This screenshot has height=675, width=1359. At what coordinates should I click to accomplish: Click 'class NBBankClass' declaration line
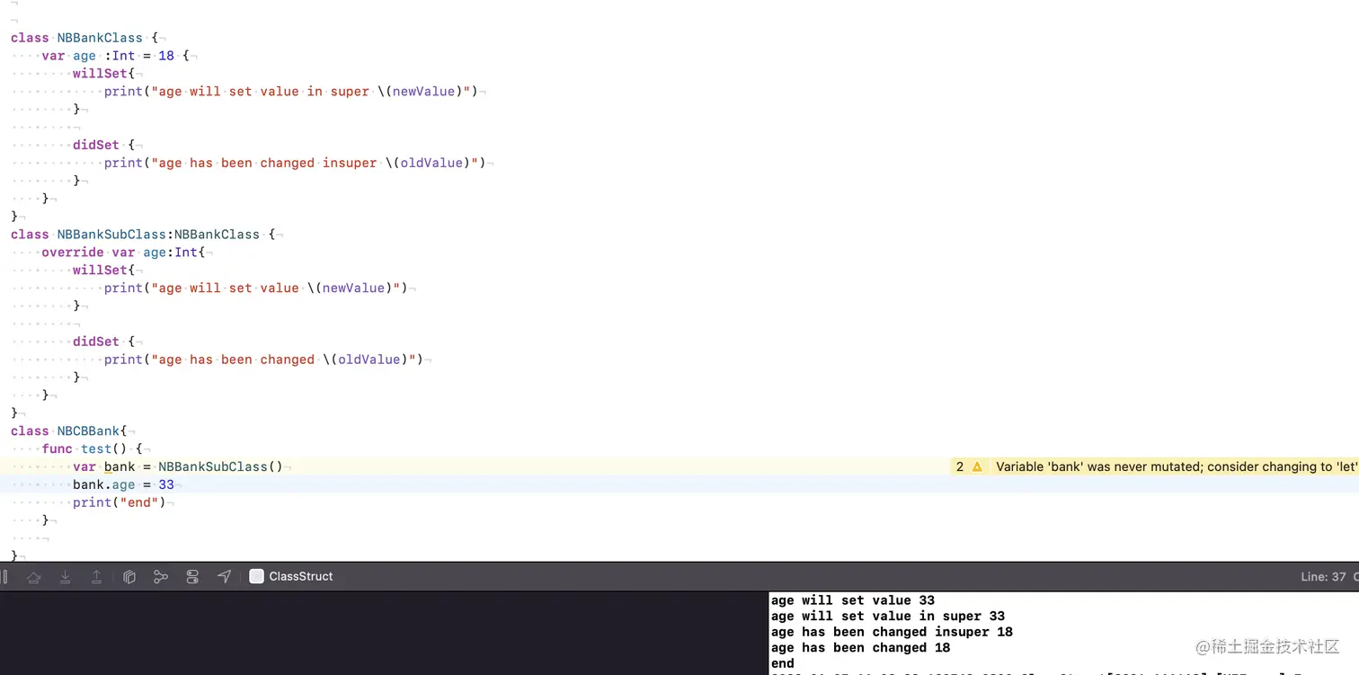point(84,38)
